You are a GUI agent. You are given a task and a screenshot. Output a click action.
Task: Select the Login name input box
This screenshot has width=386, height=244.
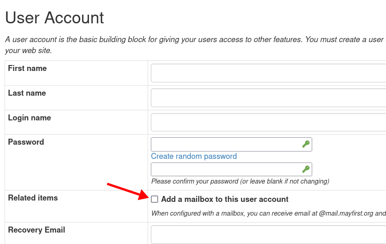(x=268, y=122)
